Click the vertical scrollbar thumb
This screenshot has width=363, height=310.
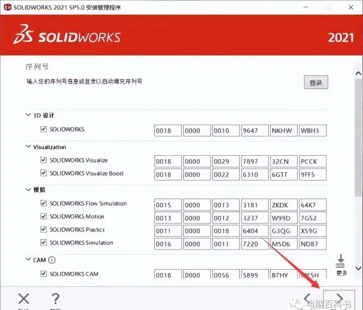coord(358,134)
